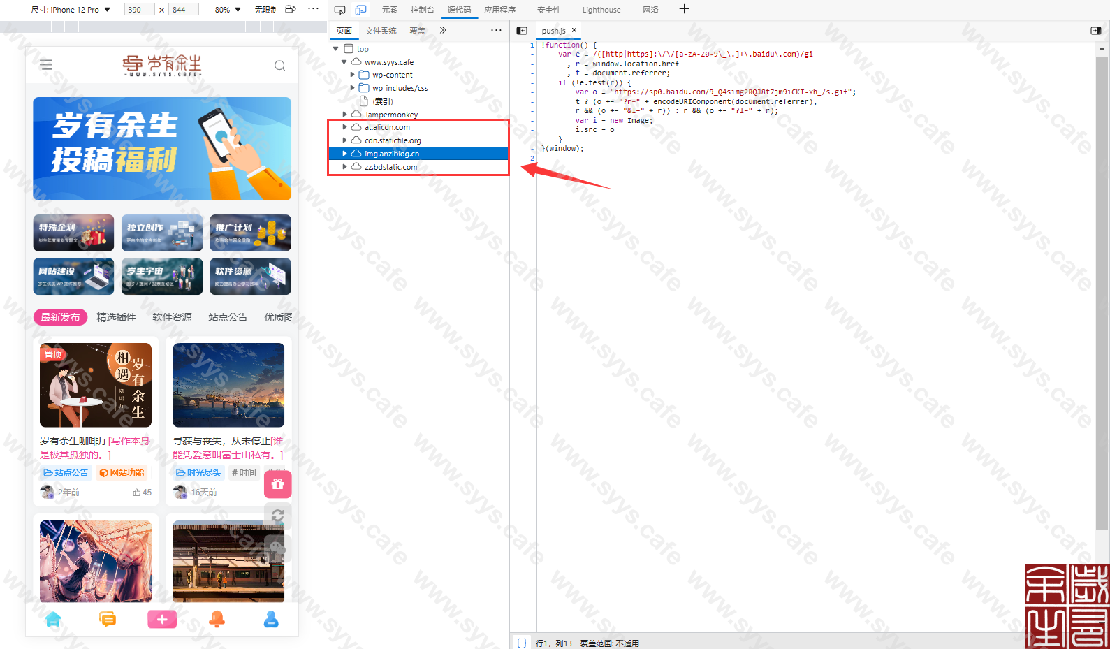Click the device height input 844
Viewport: 1110px width, 649px height.
184,10
